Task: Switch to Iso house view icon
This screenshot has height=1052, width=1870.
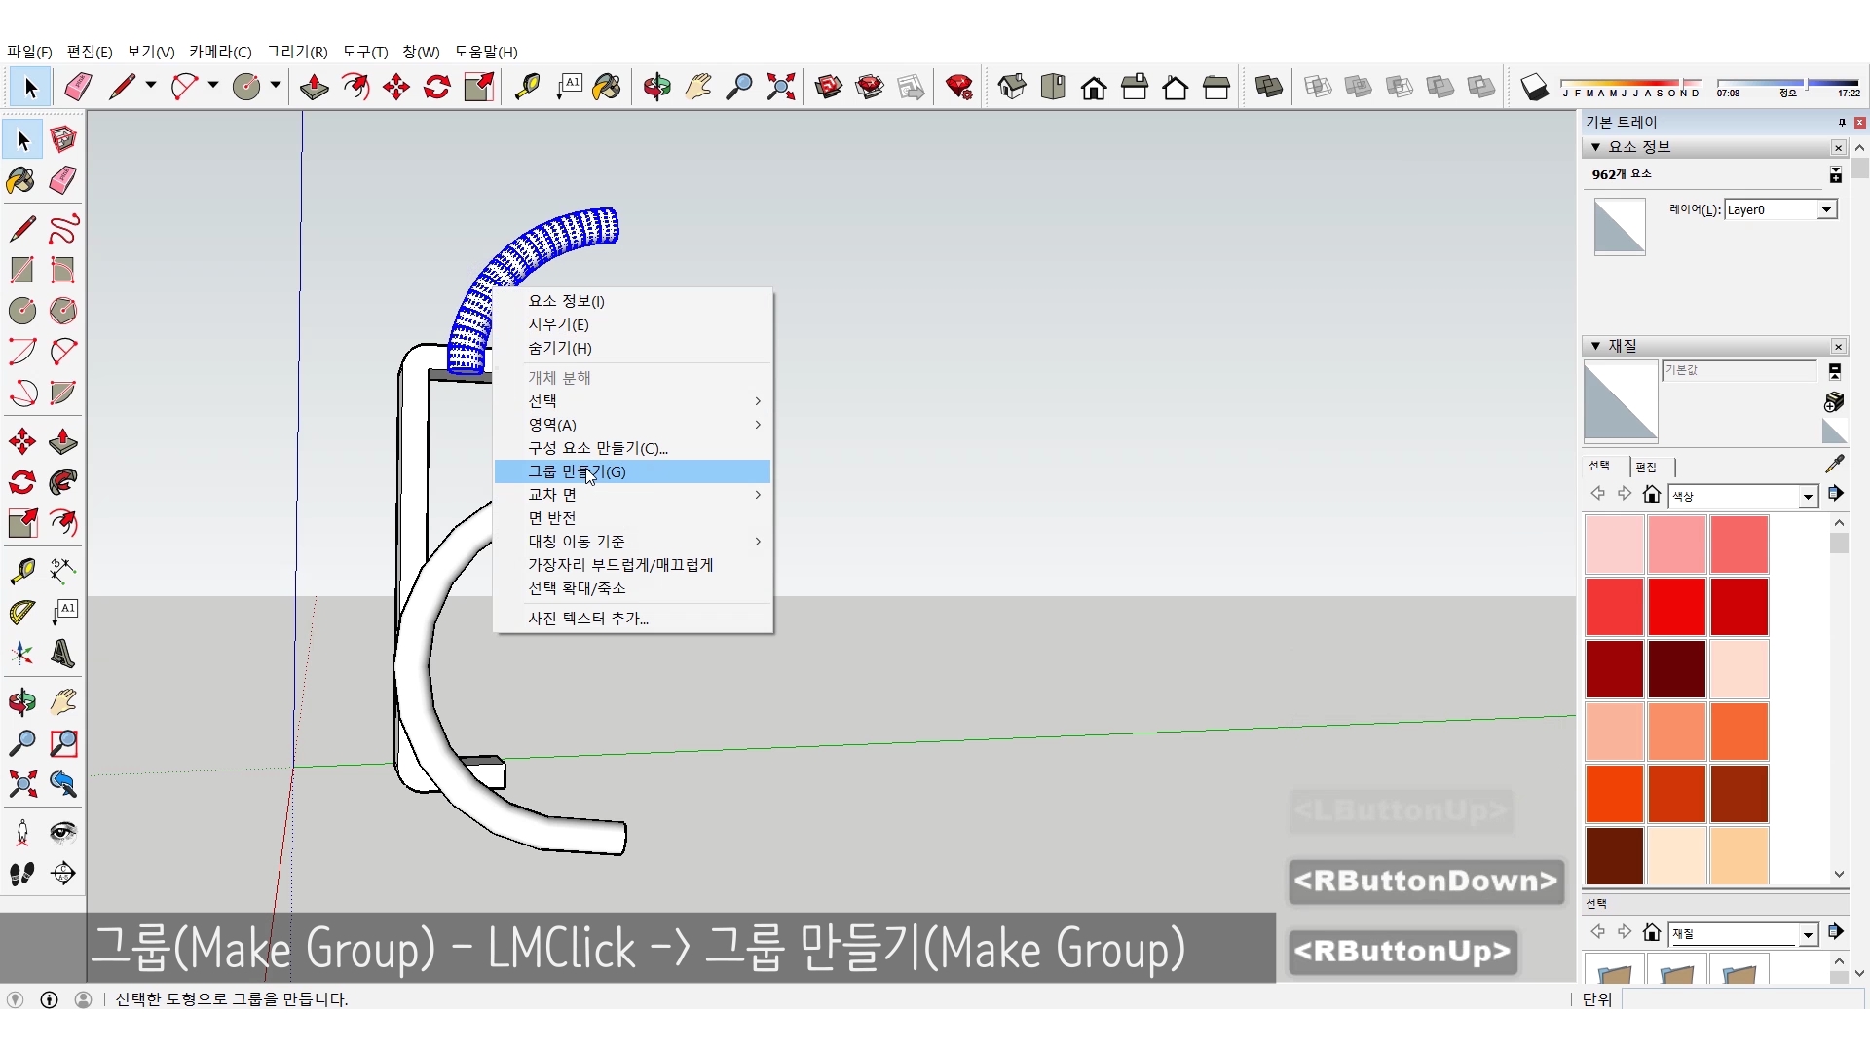Action: [1012, 88]
